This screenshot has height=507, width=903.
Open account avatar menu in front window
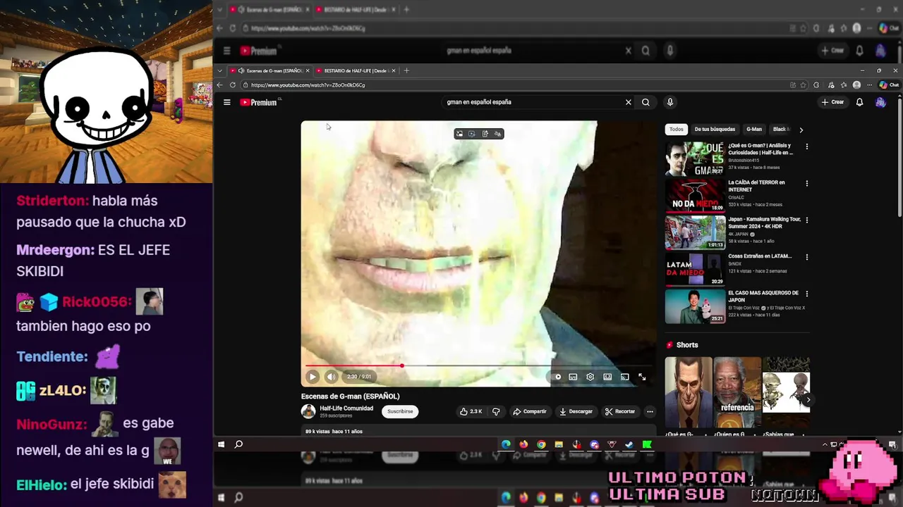(x=880, y=102)
